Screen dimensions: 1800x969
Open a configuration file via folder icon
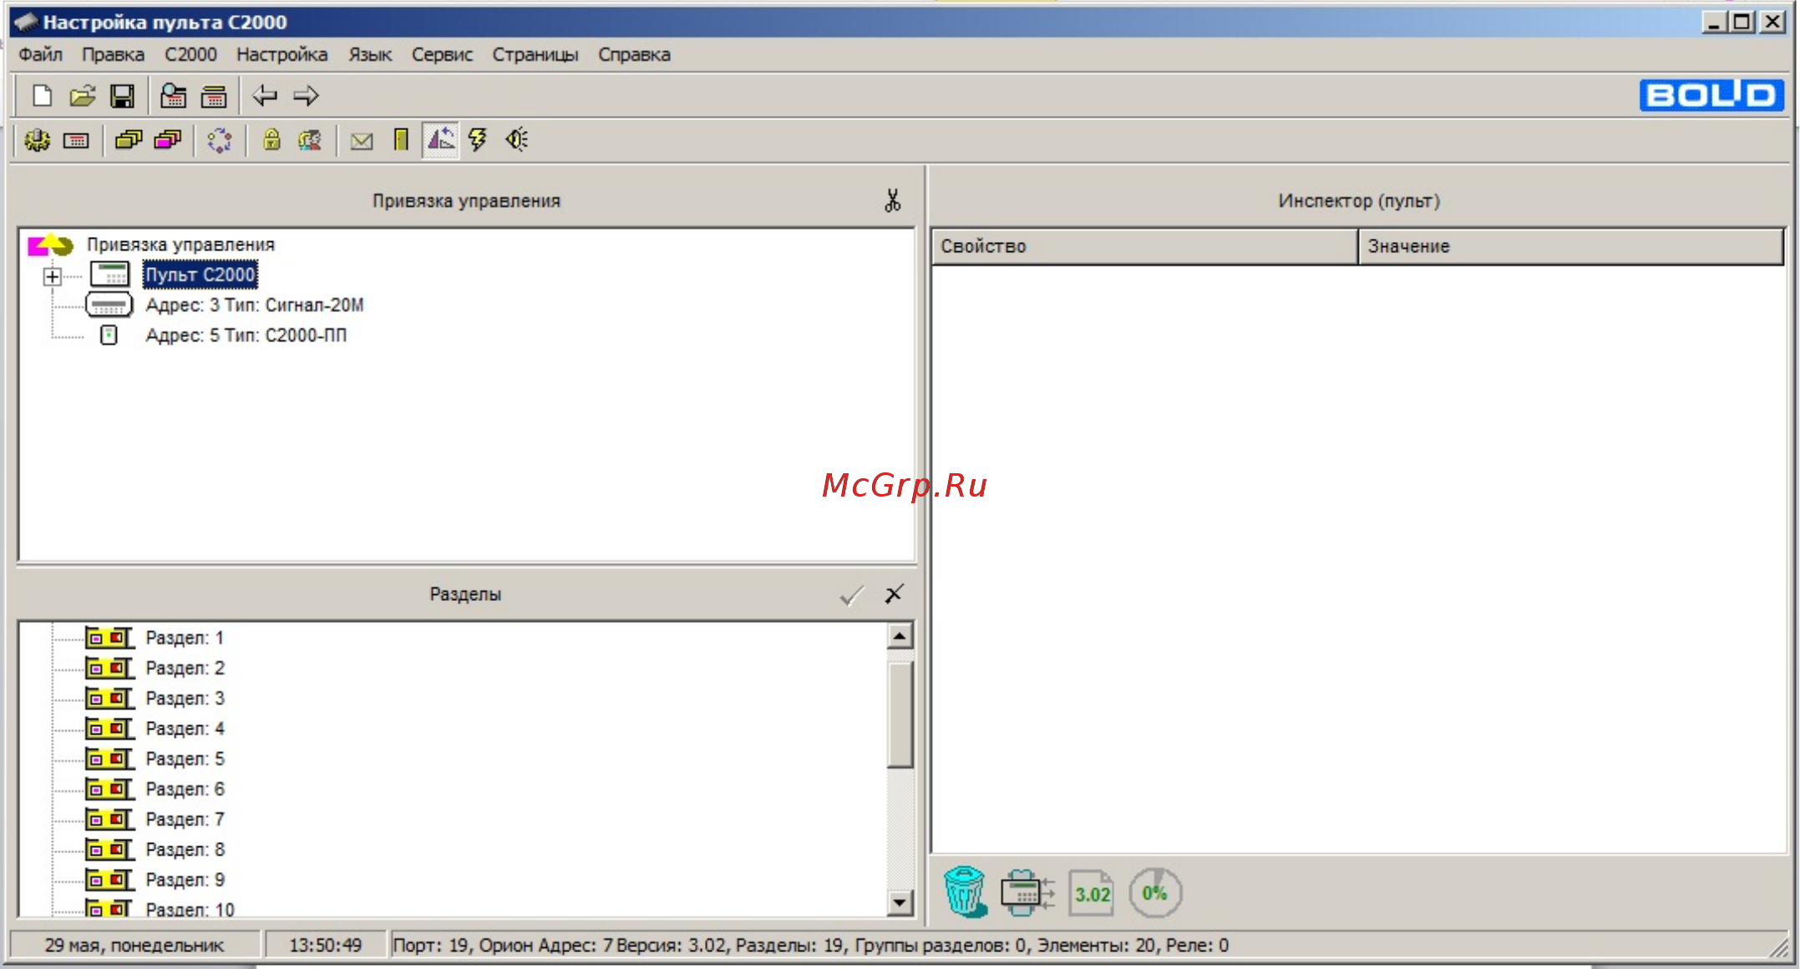[x=82, y=96]
